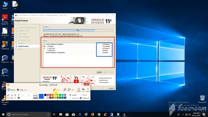Open Google Chrome from the taskbar

99,114
